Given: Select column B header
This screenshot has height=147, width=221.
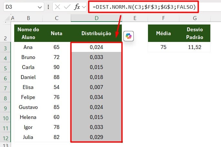Looking at the screenshot, I should click(x=28, y=18).
